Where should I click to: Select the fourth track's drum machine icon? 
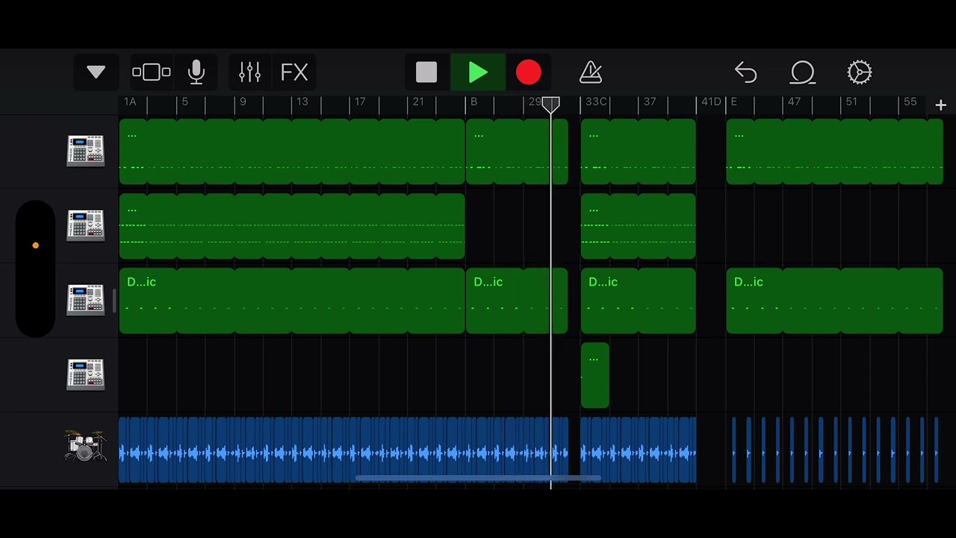(86, 375)
